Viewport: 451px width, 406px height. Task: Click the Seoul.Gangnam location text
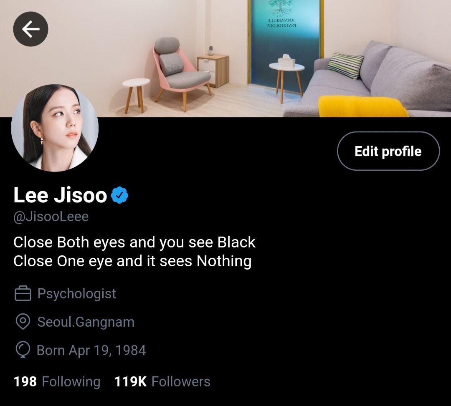[x=86, y=322]
